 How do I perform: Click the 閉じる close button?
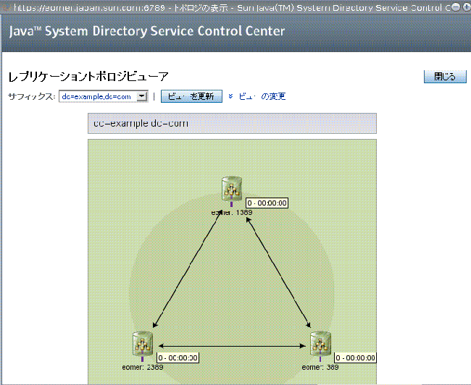[445, 77]
